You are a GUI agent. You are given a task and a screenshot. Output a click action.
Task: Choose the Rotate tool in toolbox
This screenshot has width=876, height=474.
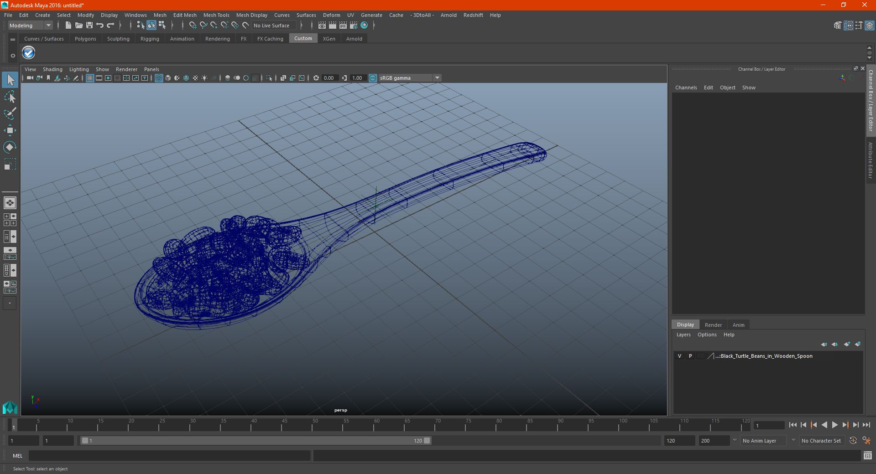10,147
